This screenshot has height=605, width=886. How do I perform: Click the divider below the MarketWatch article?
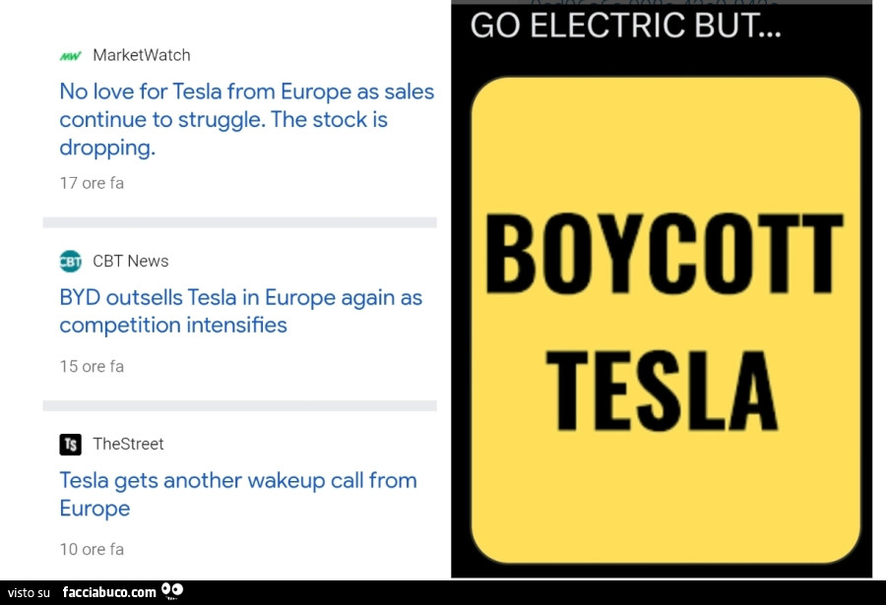[239, 222]
